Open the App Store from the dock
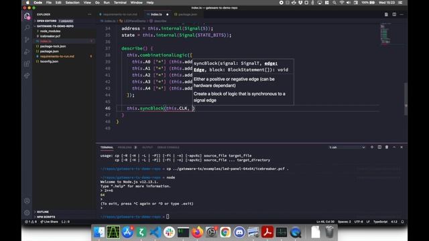The height and width of the screenshot is (241, 429). click(x=127, y=232)
